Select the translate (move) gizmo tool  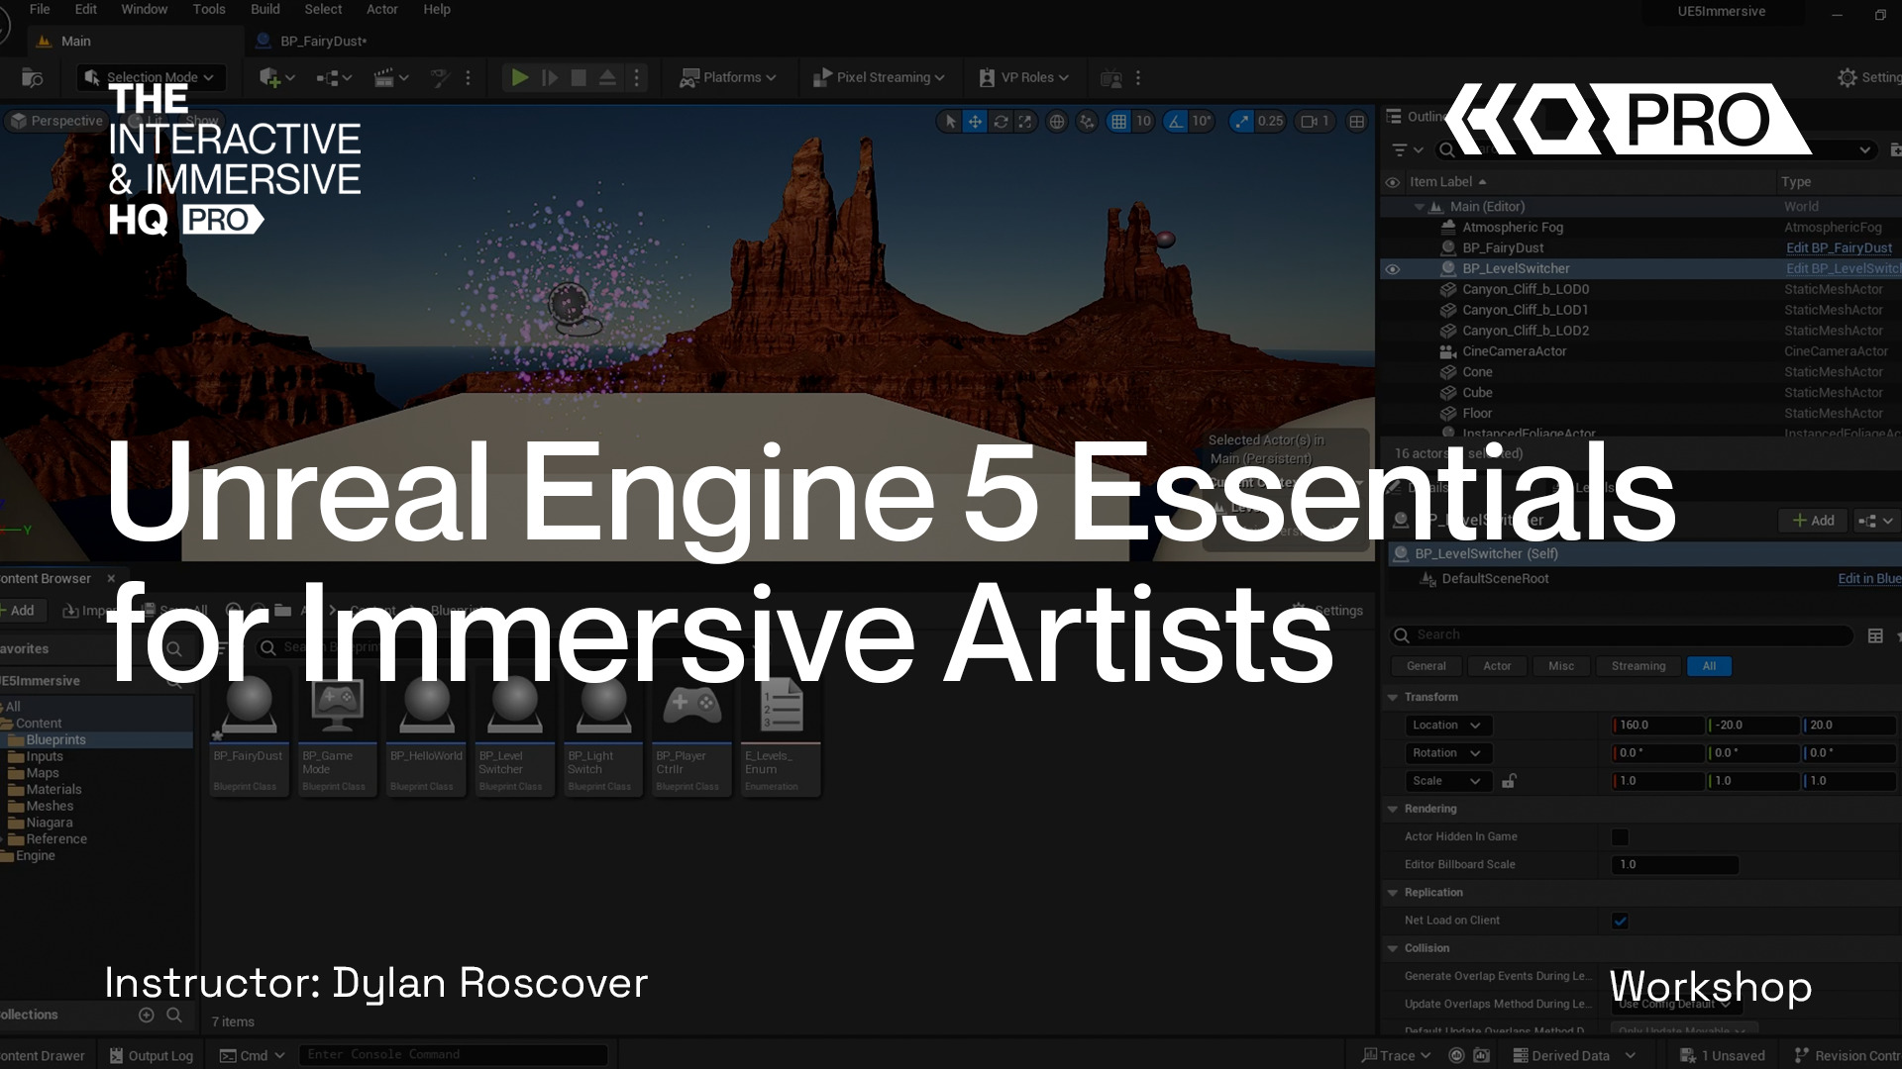pos(975,121)
